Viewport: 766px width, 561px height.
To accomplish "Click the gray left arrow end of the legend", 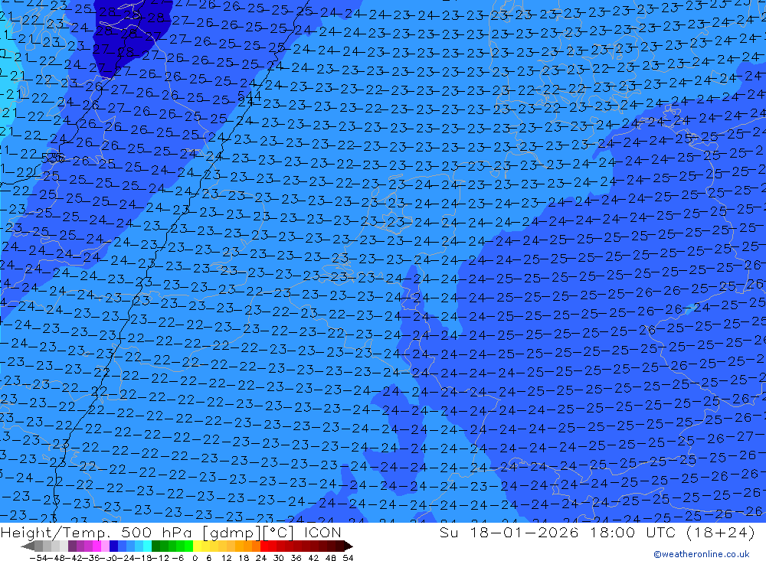I will [x=28, y=546].
